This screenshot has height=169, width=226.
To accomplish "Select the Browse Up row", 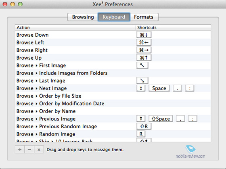I will point(113,58).
